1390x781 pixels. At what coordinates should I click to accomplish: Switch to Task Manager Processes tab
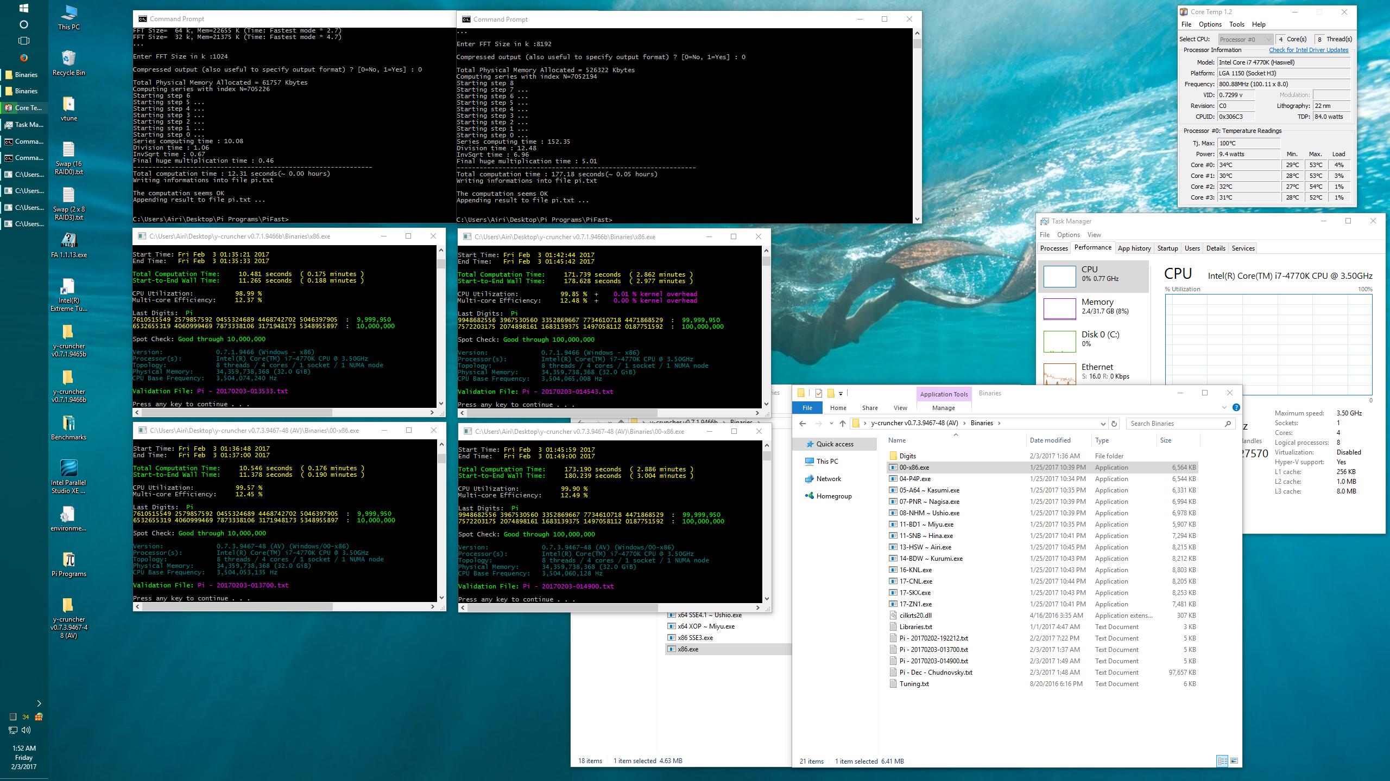1053,248
